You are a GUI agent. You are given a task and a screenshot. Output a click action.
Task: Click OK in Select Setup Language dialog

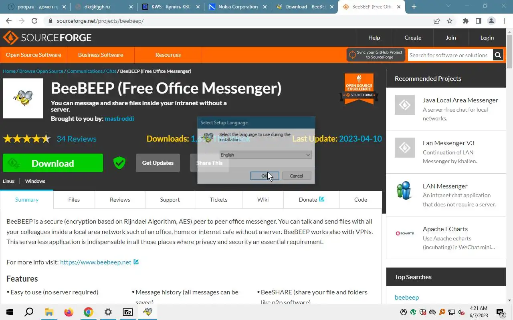pos(265,176)
